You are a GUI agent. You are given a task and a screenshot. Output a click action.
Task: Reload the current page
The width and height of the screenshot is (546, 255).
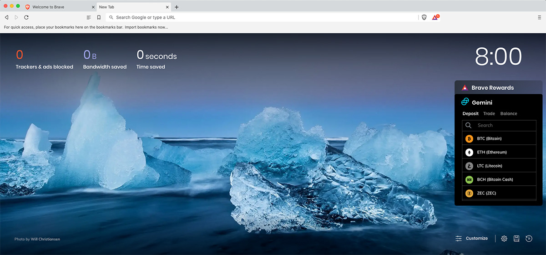26,17
